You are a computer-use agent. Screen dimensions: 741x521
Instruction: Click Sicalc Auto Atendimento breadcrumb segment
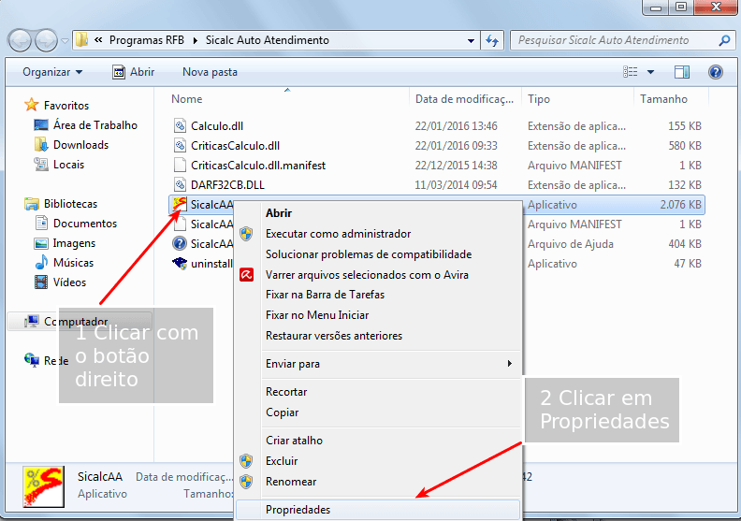tap(267, 40)
